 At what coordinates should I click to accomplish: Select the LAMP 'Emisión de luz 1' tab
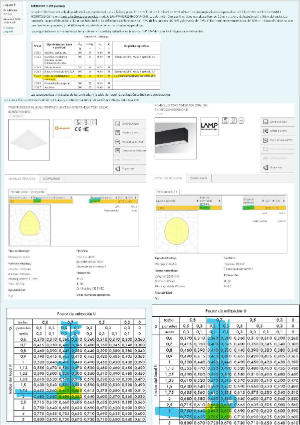167,191
